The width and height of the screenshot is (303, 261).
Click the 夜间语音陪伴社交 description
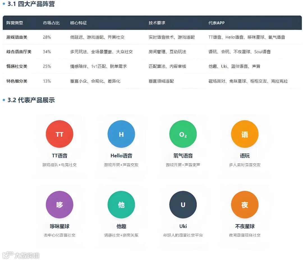coord(245,235)
